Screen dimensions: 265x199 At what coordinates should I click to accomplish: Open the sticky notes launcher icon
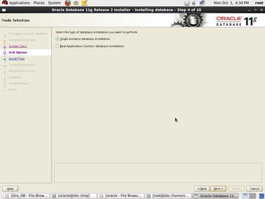point(84,3)
